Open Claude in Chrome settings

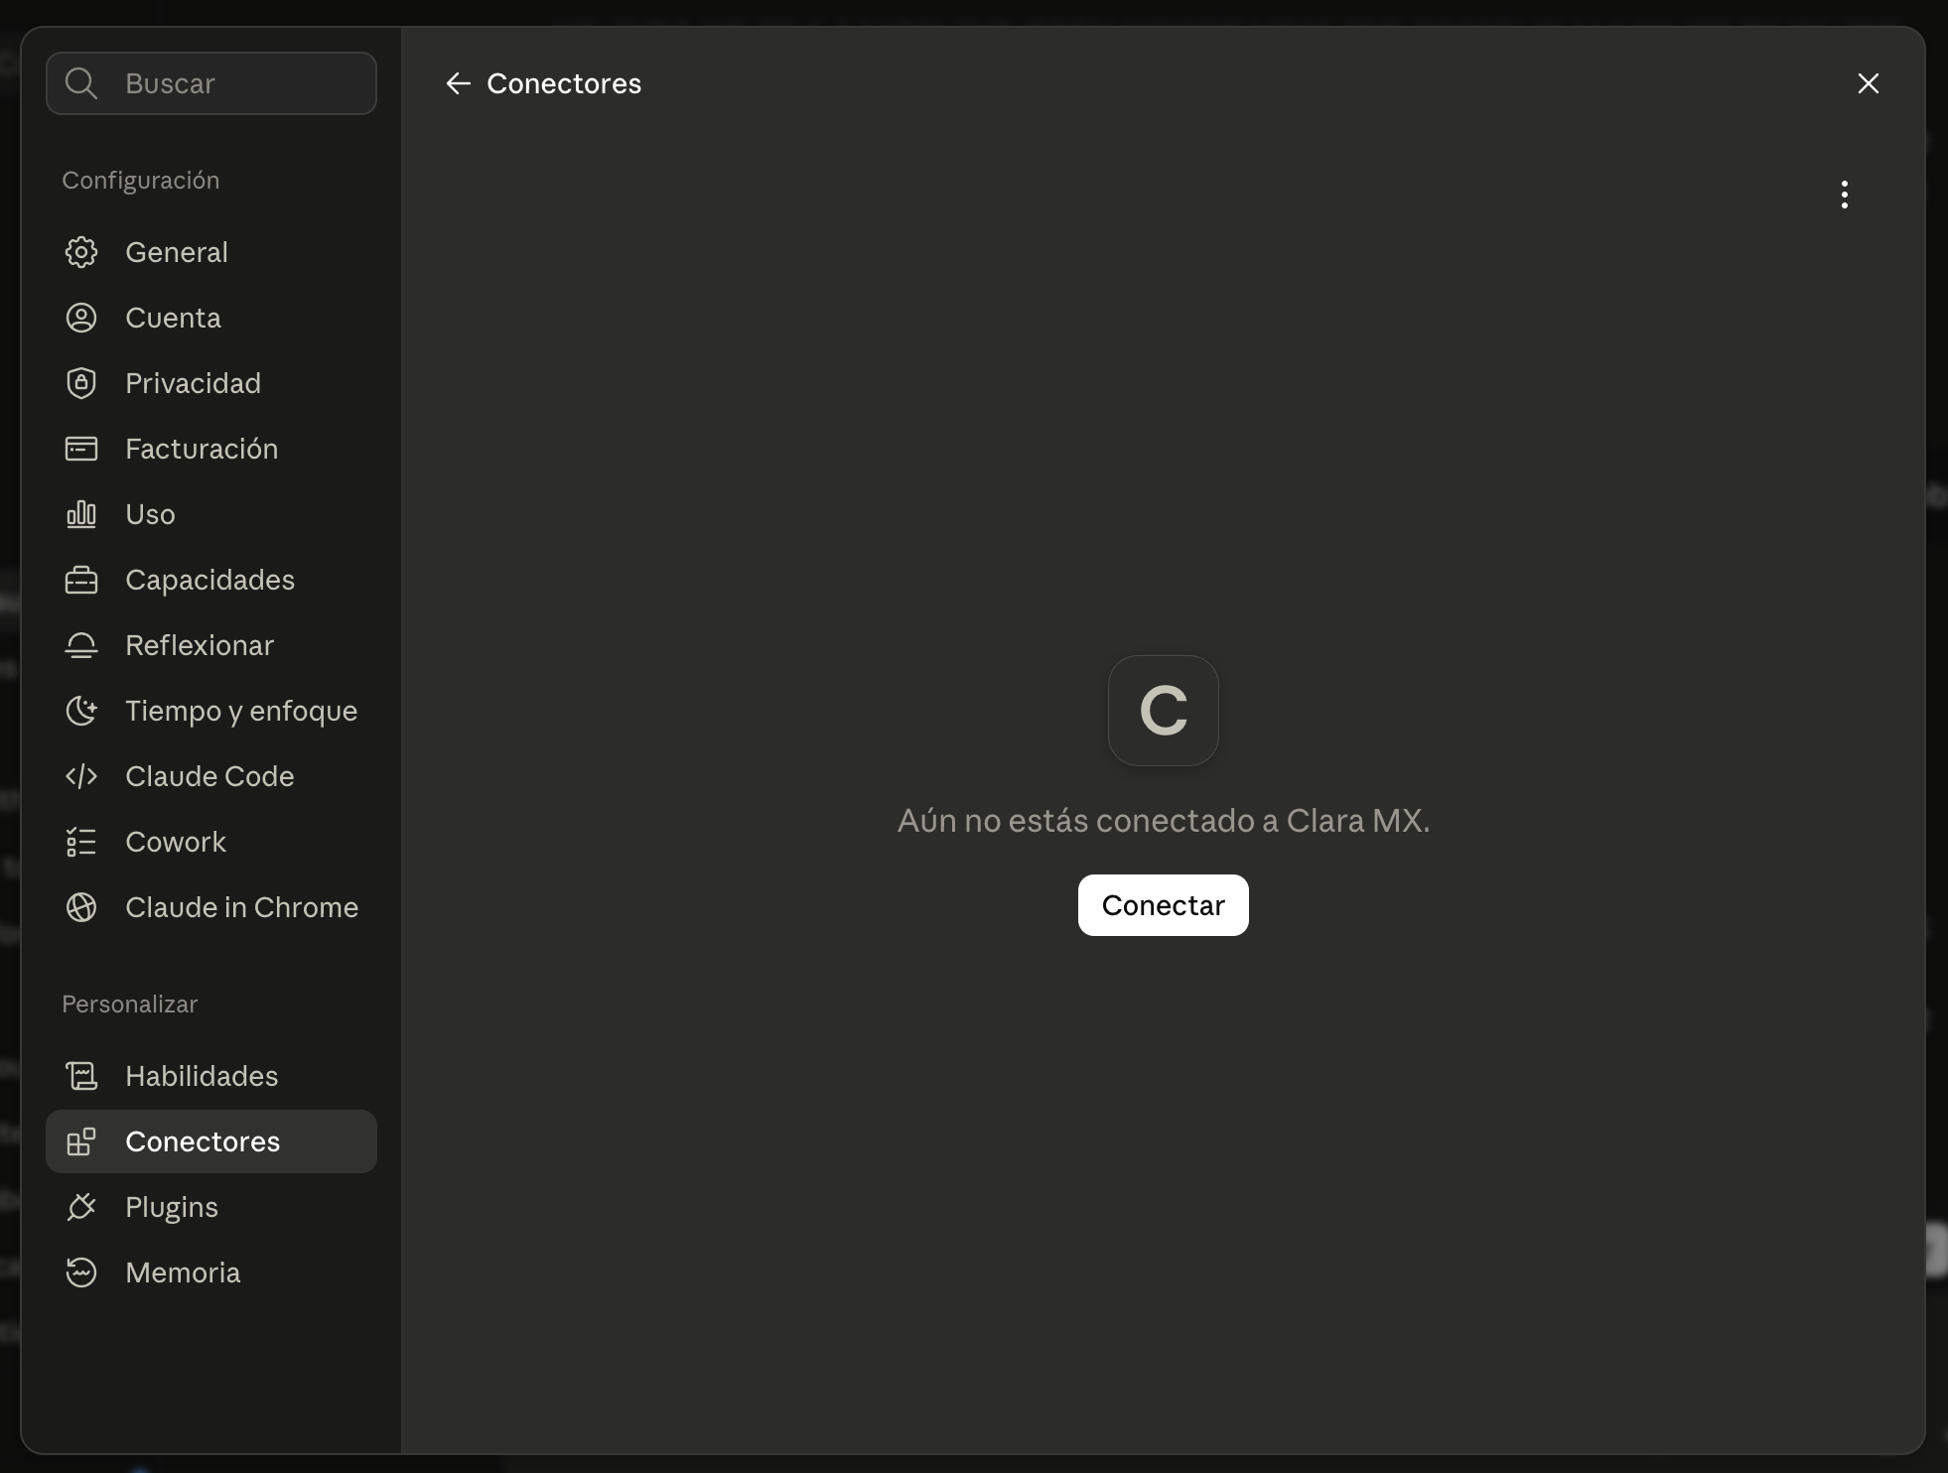pyautogui.click(x=211, y=907)
